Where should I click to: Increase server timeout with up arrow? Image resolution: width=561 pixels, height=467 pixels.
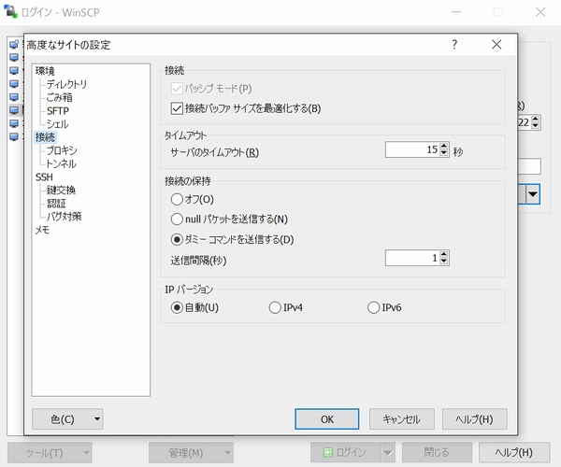444,146
